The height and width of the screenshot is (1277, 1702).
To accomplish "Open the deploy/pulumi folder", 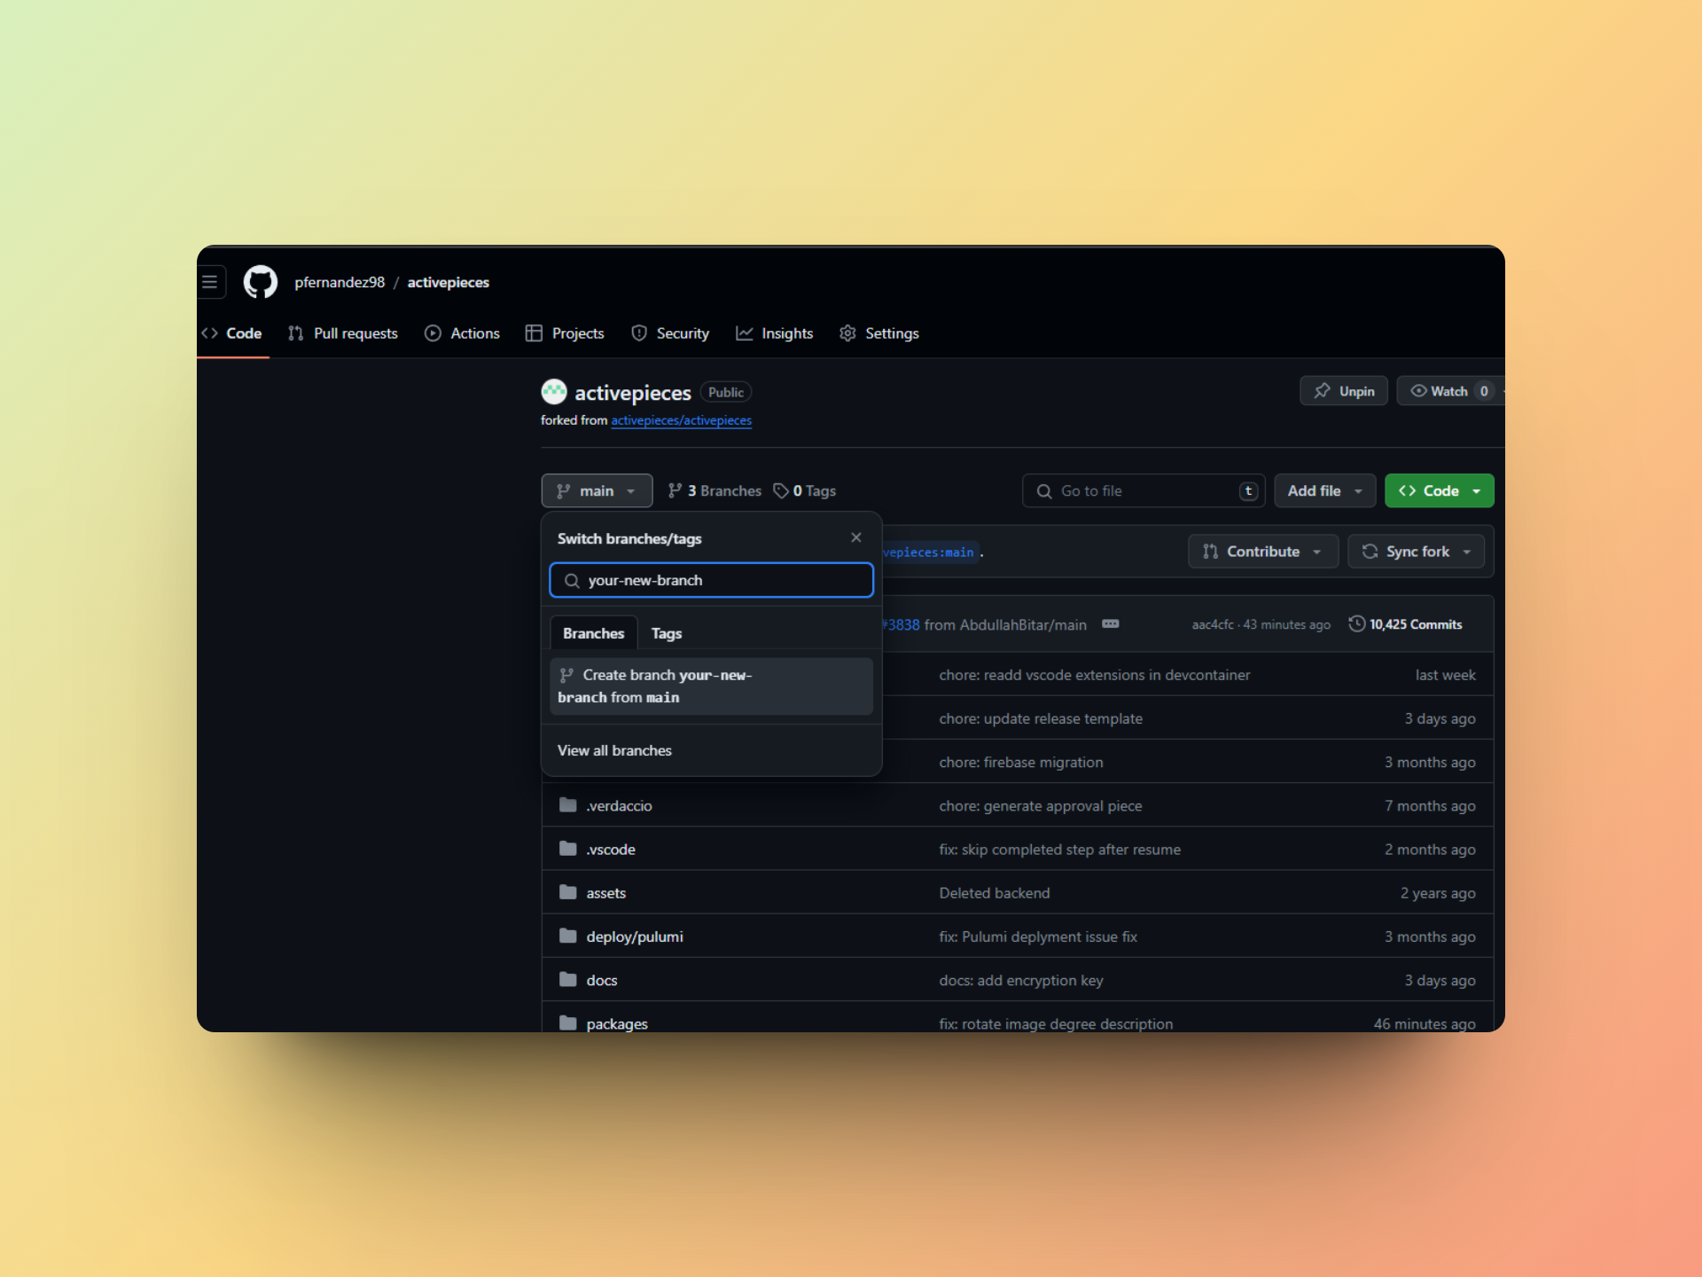I will click(635, 936).
